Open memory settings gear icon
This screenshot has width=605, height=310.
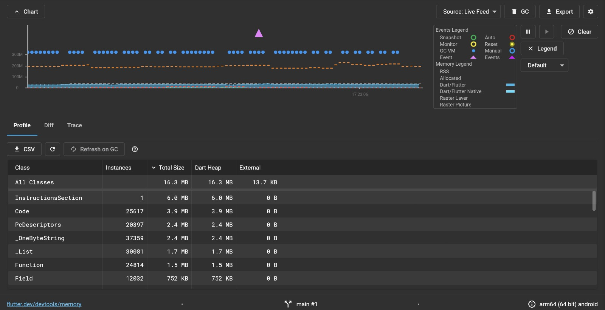point(591,12)
